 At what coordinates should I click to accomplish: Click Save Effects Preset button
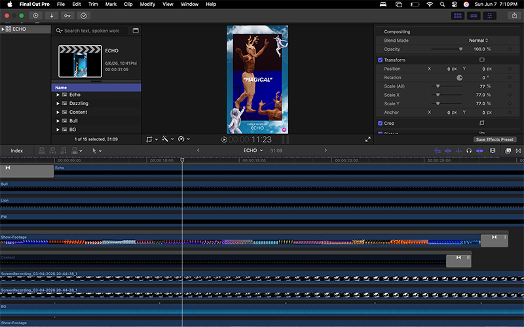(495, 139)
